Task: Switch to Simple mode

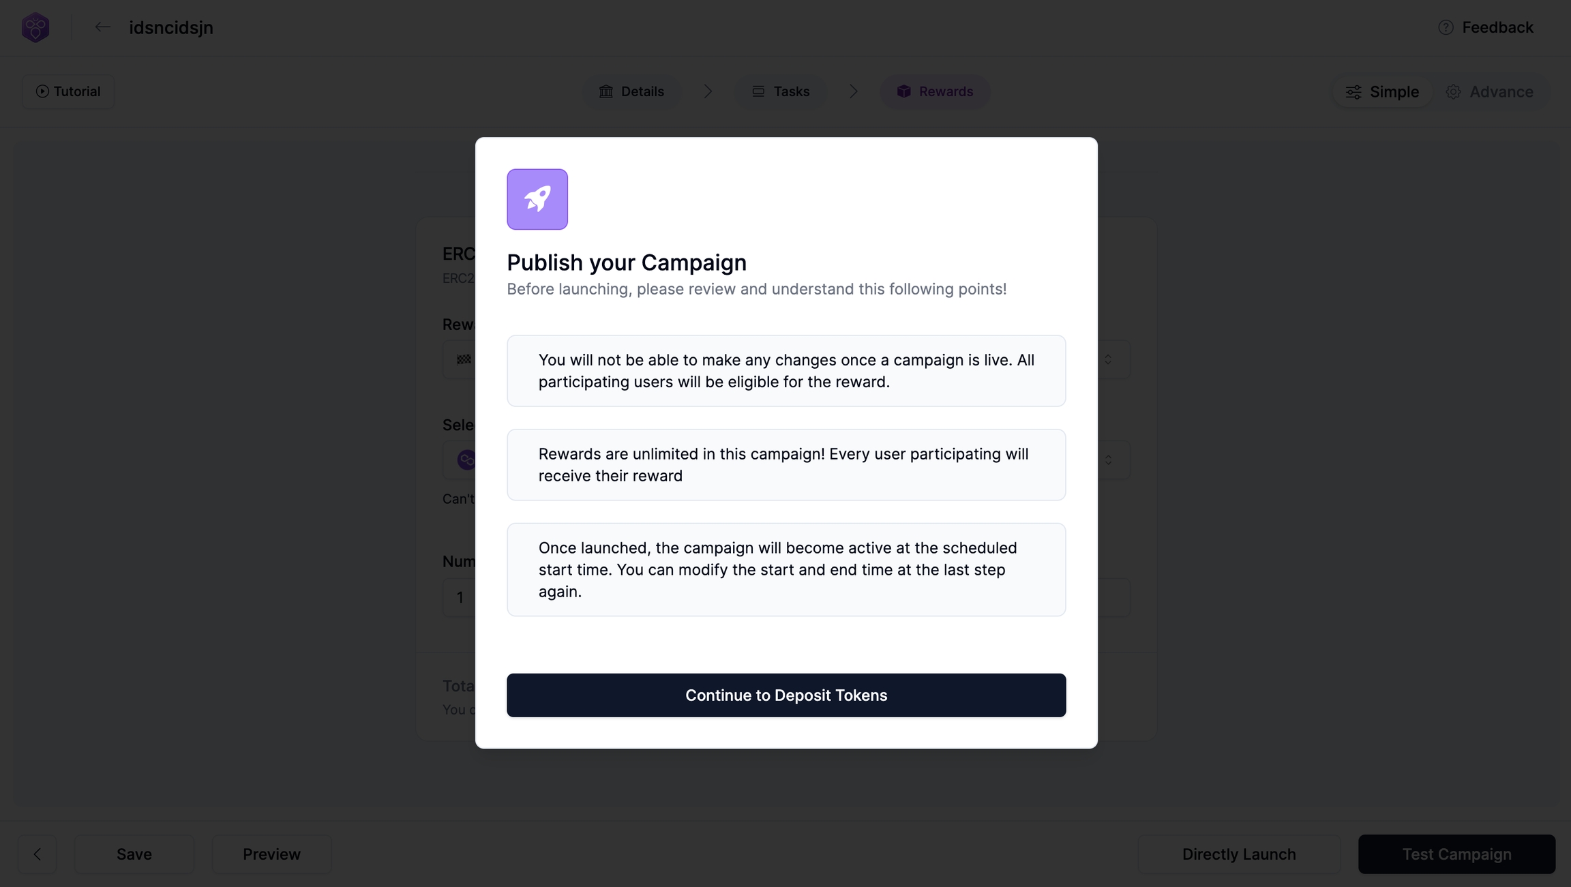Action: click(1382, 91)
